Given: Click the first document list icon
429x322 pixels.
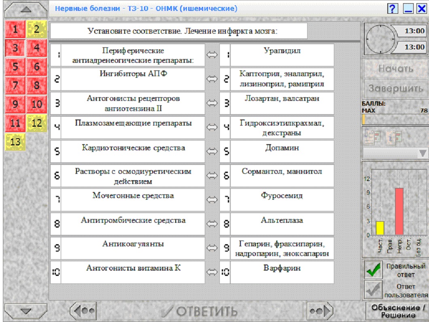Looking at the screenshot, I should click(372, 137).
